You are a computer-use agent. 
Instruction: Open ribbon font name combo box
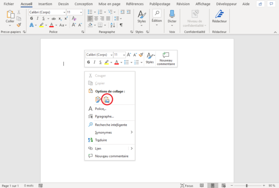click(x=47, y=12)
